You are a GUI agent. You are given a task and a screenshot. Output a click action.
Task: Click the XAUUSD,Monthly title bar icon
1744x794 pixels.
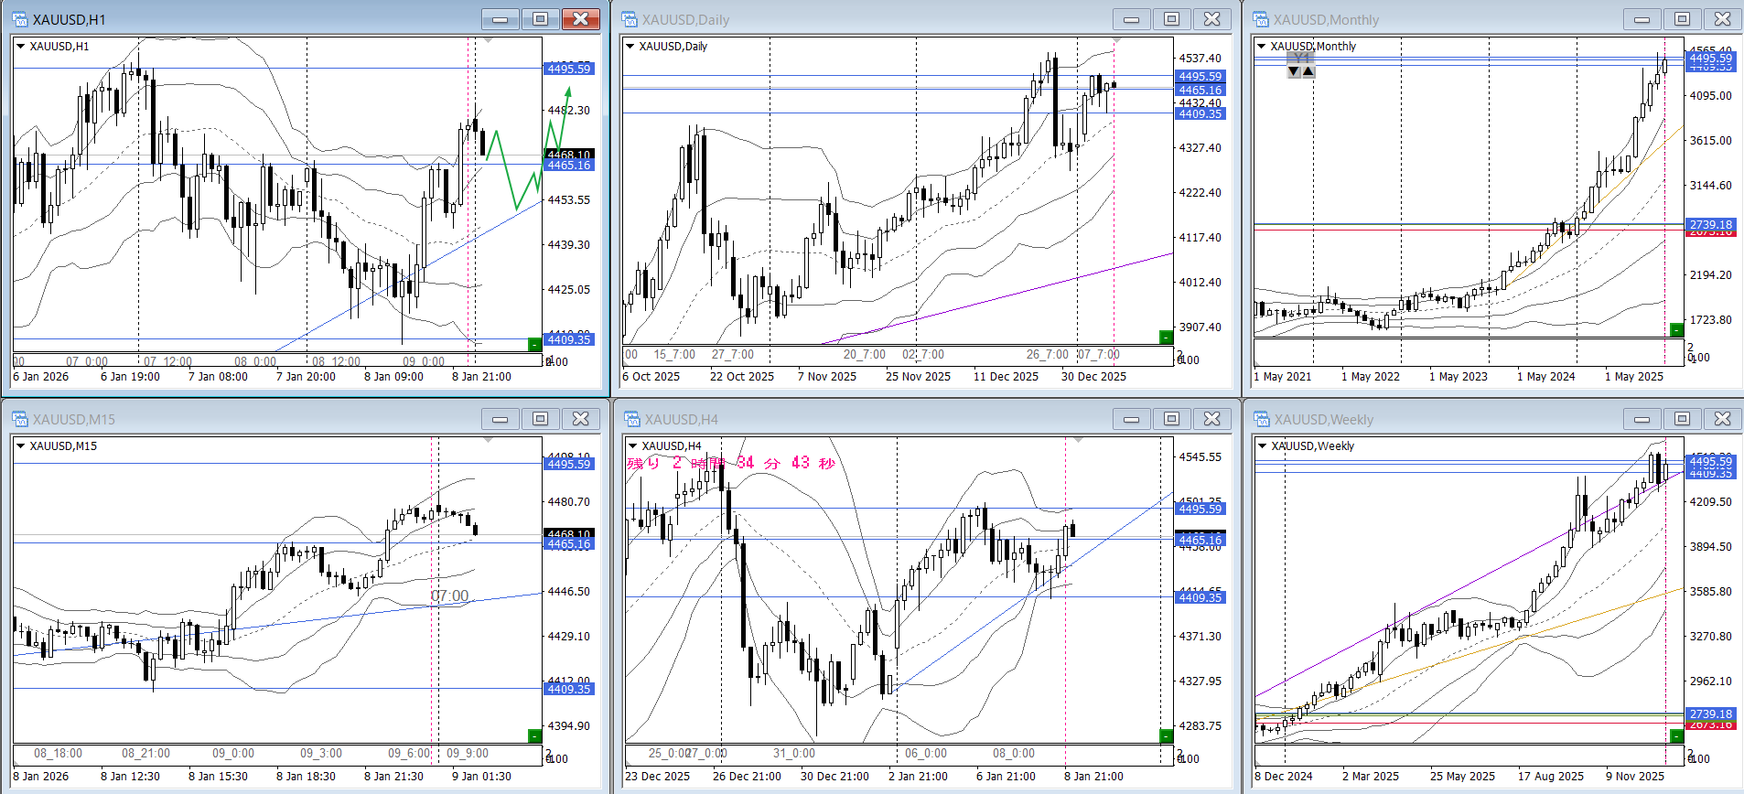(x=1261, y=19)
